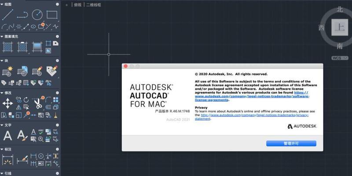Select the Array grid tool

click(55, 100)
